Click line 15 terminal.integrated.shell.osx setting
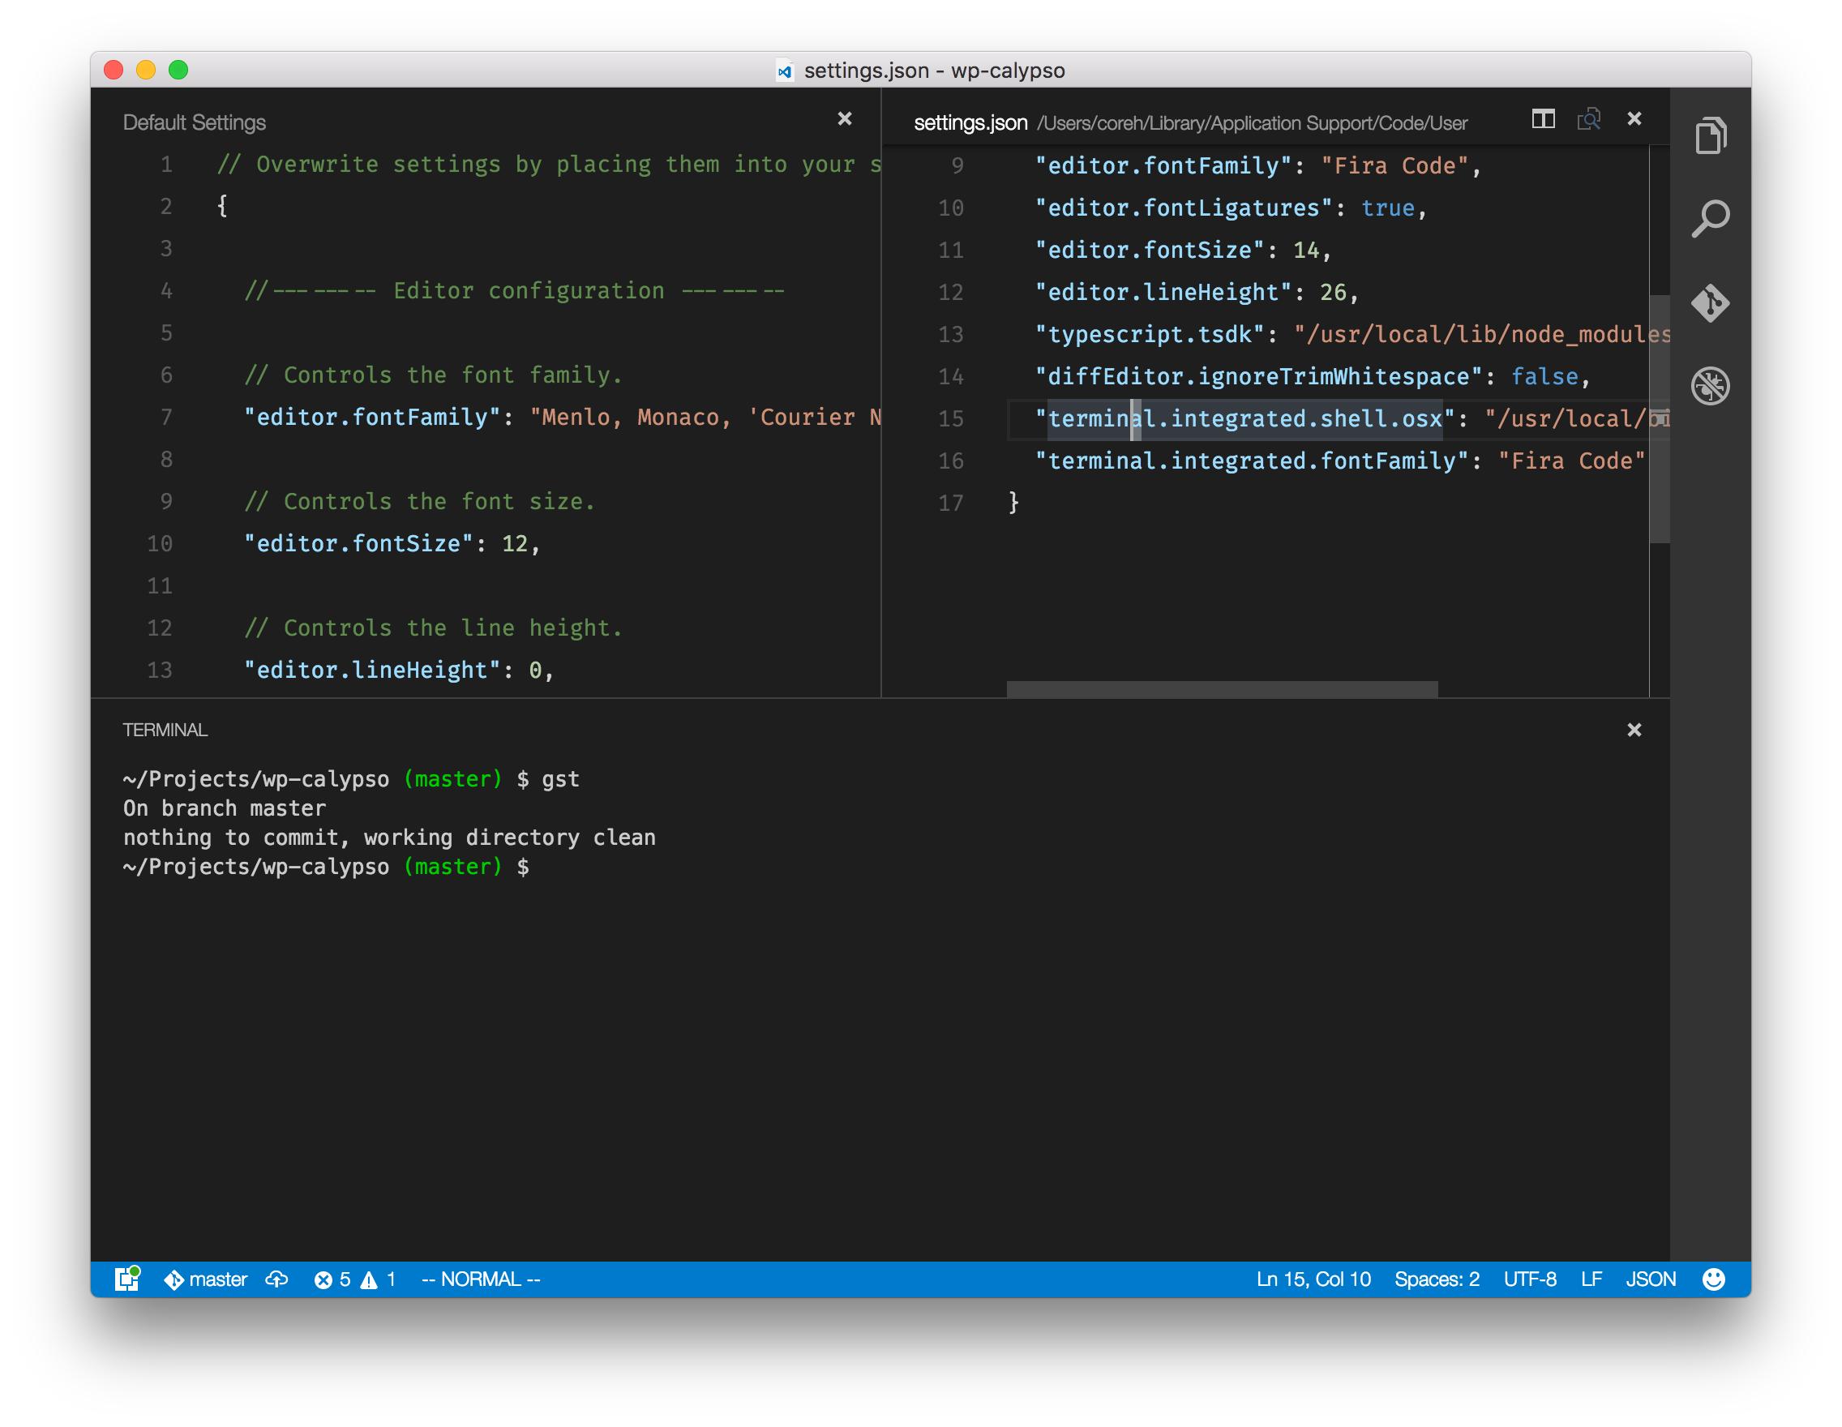Image resolution: width=1842 pixels, height=1427 pixels. 1240,418
